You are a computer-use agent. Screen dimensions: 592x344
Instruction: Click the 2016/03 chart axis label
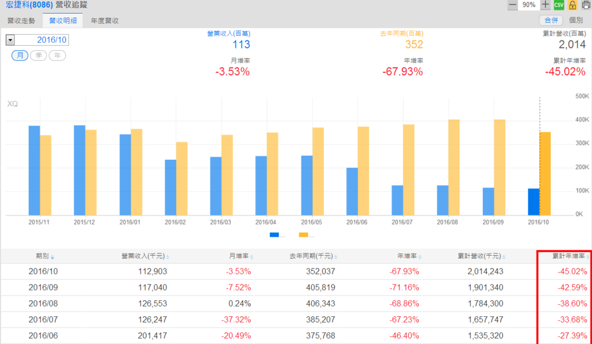click(220, 222)
